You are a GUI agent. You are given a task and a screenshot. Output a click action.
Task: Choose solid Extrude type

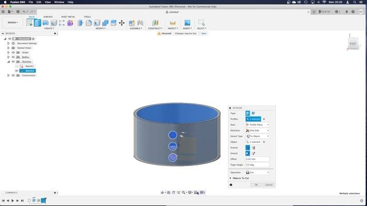(x=248, y=113)
